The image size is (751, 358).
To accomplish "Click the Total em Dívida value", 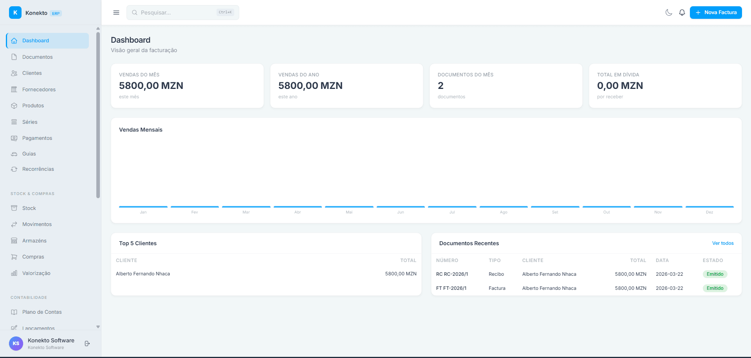I will pos(620,86).
